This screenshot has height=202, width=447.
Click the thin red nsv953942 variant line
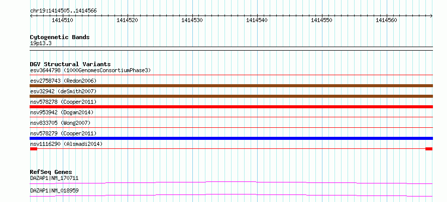(231, 117)
